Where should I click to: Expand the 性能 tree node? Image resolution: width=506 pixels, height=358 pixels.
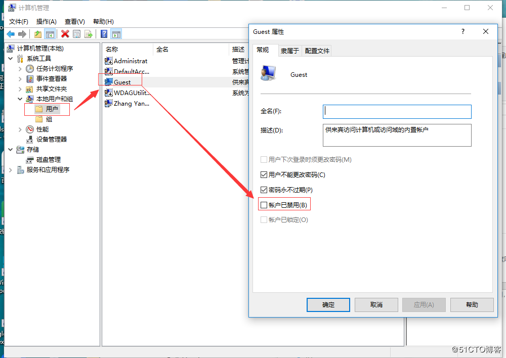(x=20, y=129)
